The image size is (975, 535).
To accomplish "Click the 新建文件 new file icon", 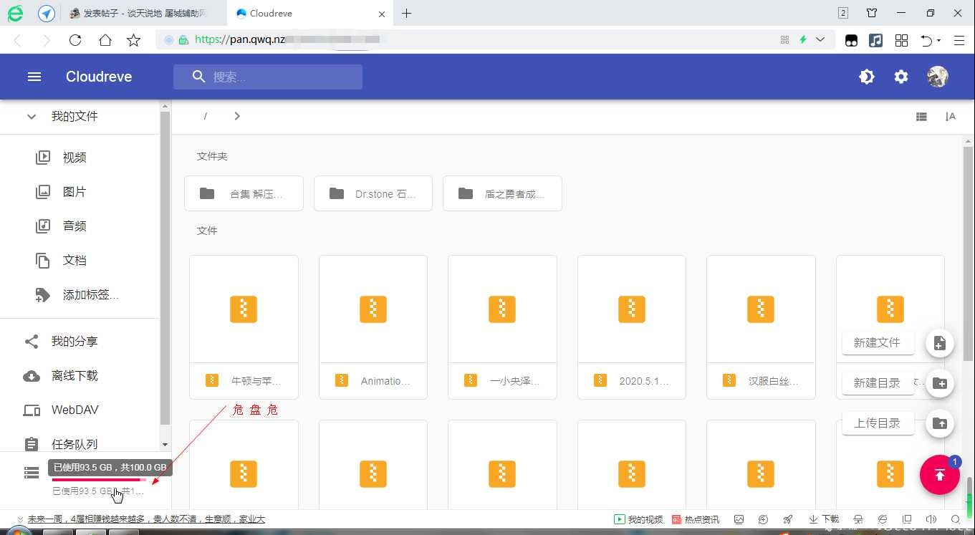I will (940, 343).
